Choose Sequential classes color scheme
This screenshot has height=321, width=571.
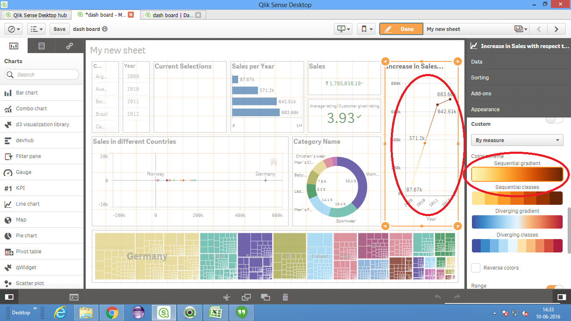coord(517,198)
